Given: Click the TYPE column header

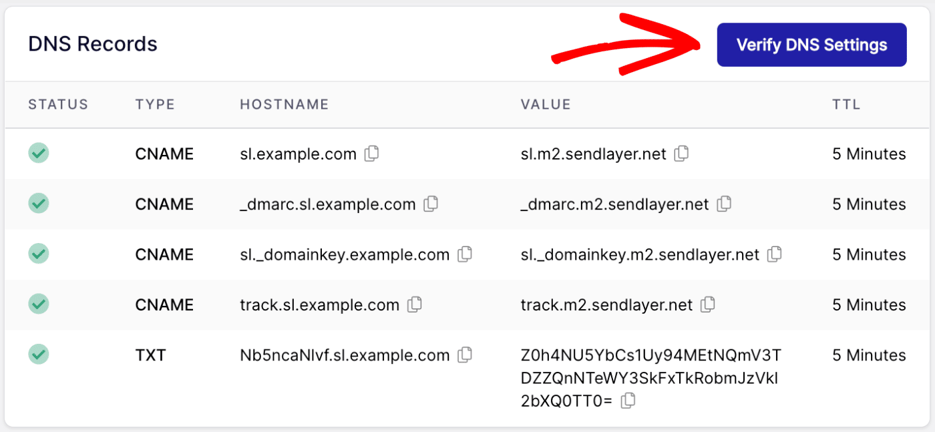Looking at the screenshot, I should (154, 104).
